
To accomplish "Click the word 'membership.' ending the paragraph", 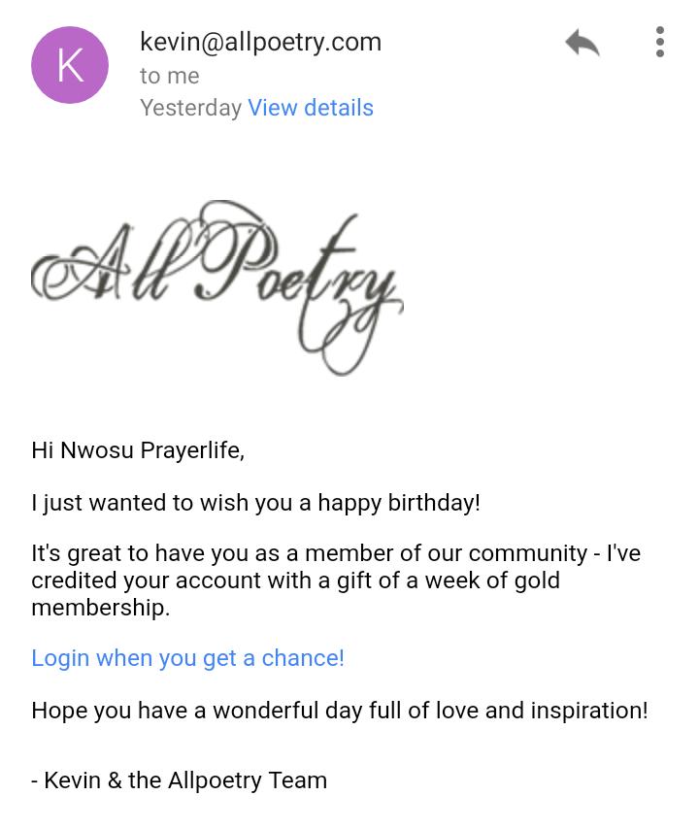I will click(x=100, y=609).
